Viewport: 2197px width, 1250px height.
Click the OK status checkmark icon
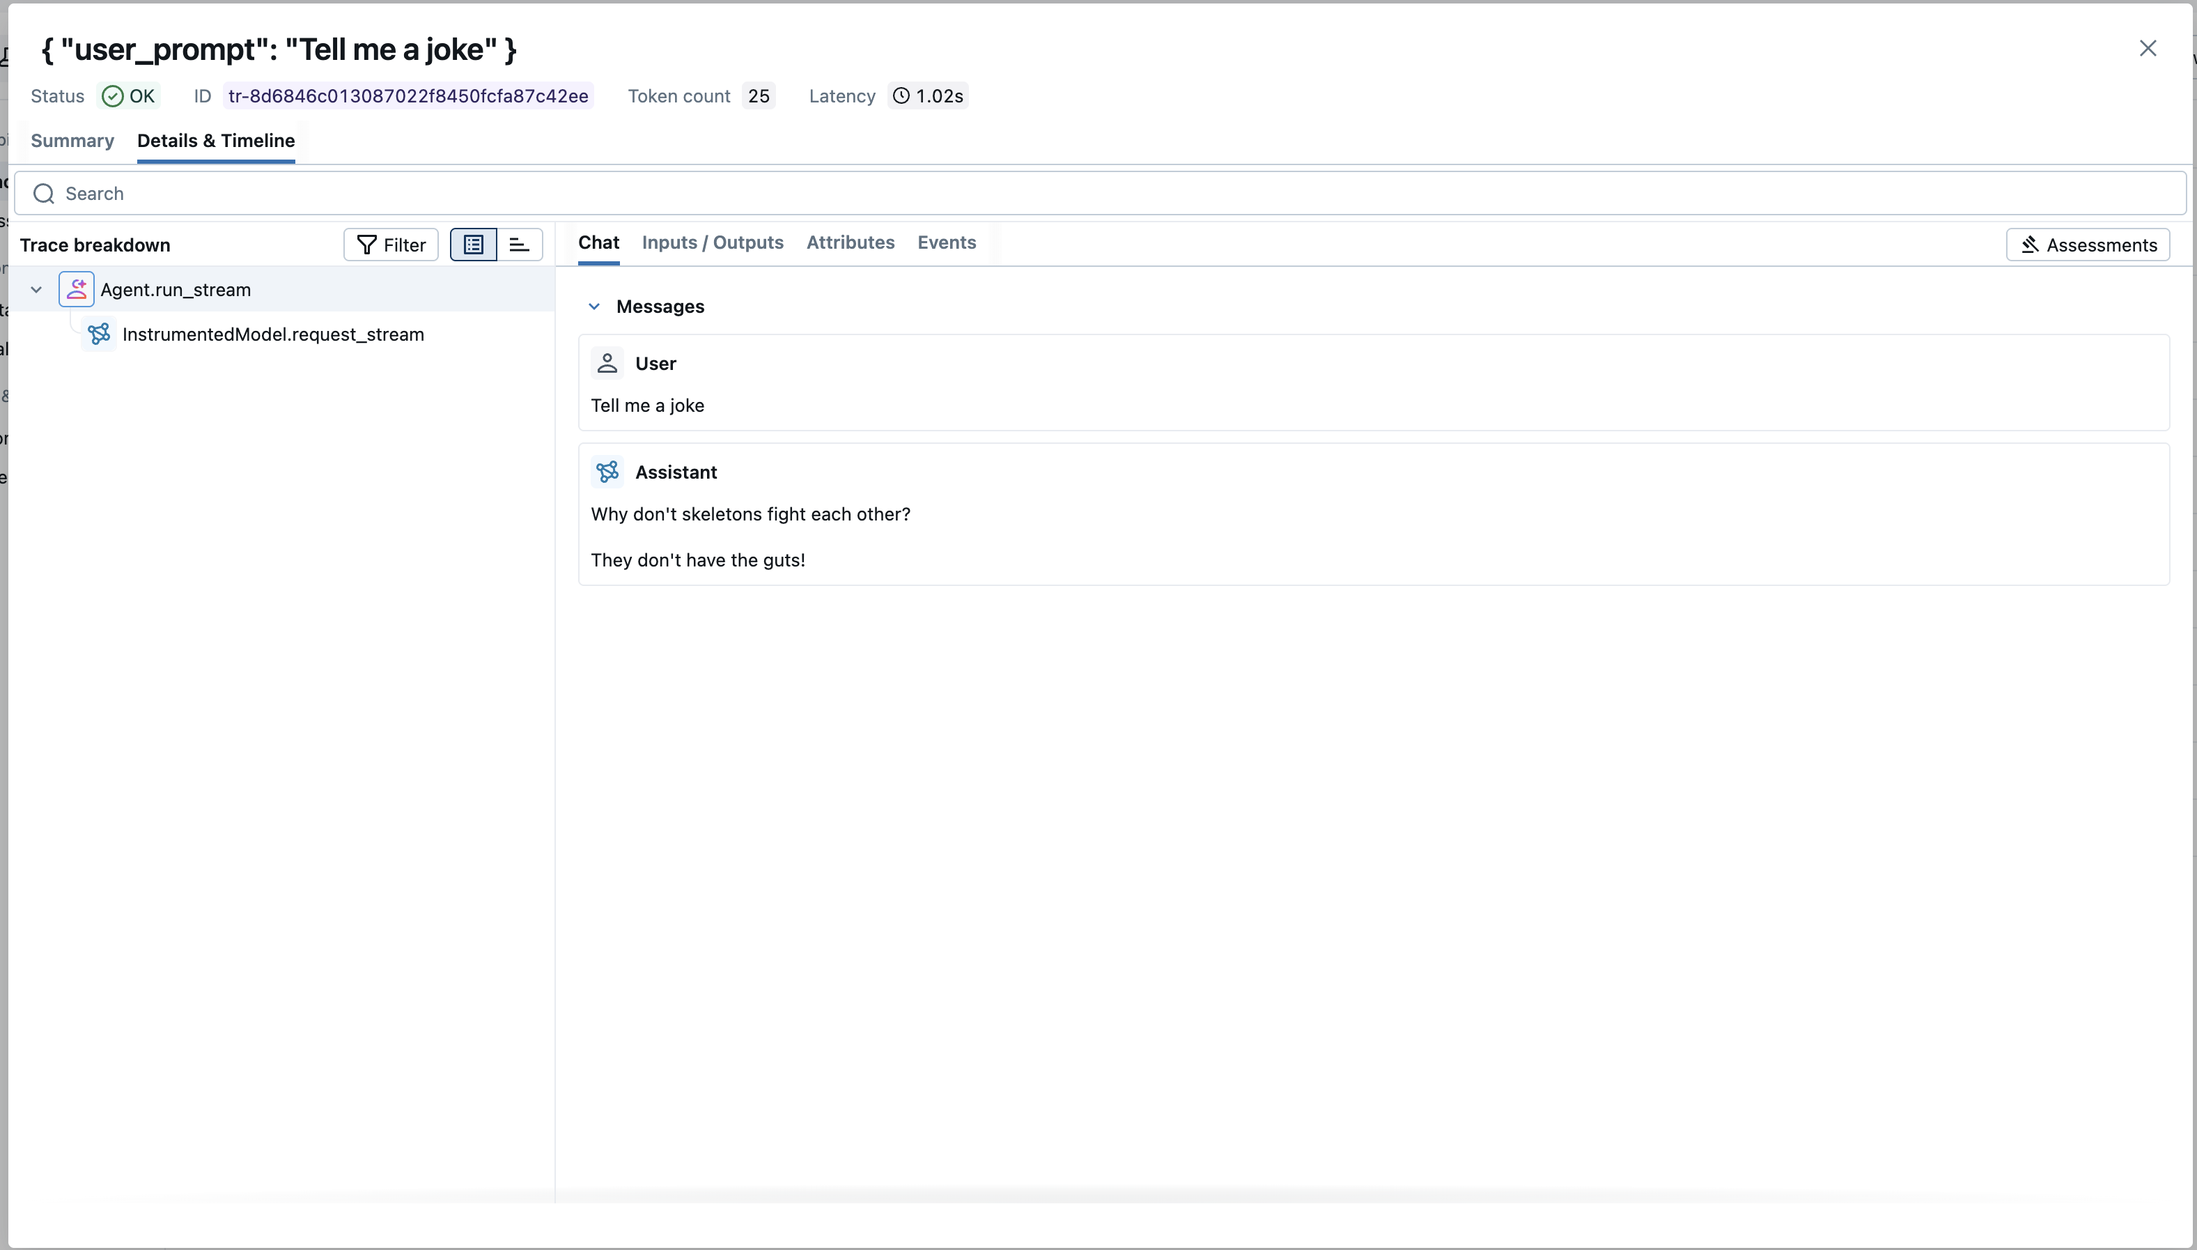click(x=115, y=96)
